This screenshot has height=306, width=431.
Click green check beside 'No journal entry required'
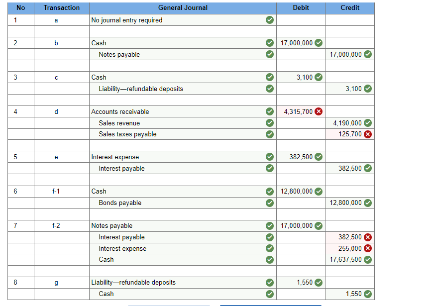click(x=270, y=20)
